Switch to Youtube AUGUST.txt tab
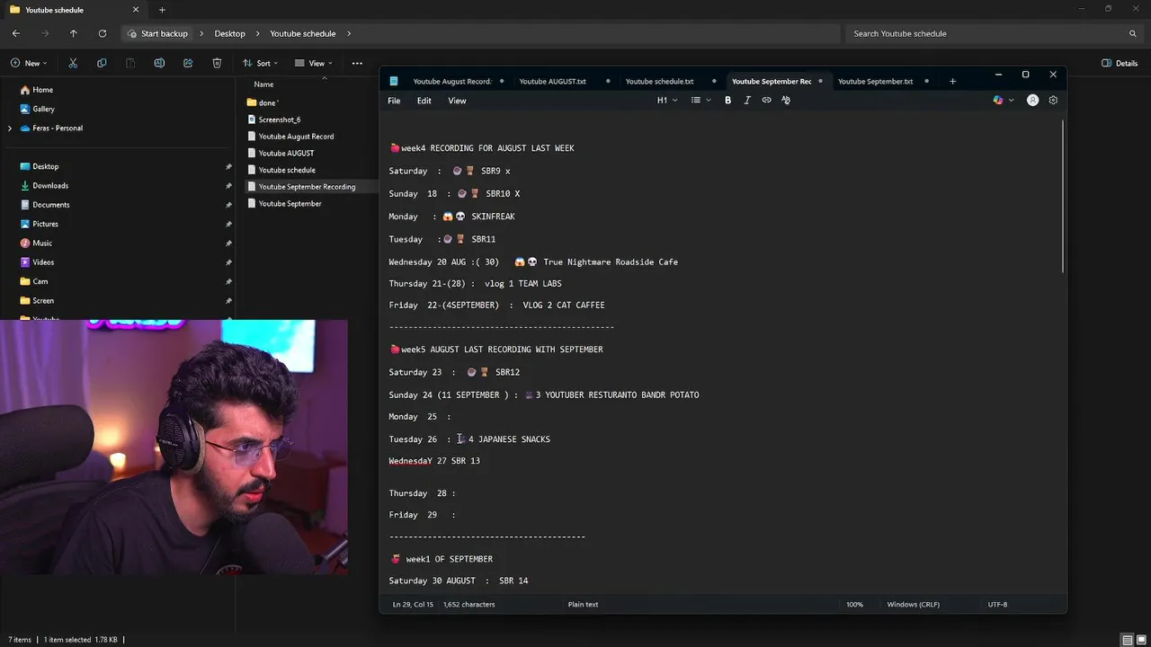The height and width of the screenshot is (647, 1151). (x=552, y=81)
